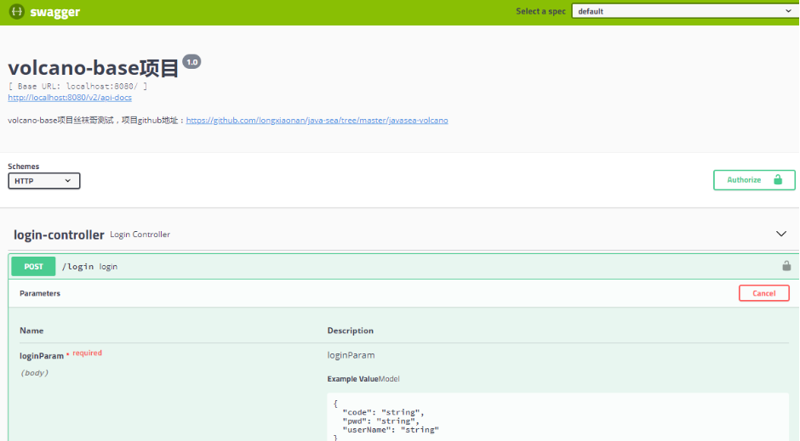The height and width of the screenshot is (441, 800).
Task: Click the POST method badge
Action: click(x=34, y=266)
